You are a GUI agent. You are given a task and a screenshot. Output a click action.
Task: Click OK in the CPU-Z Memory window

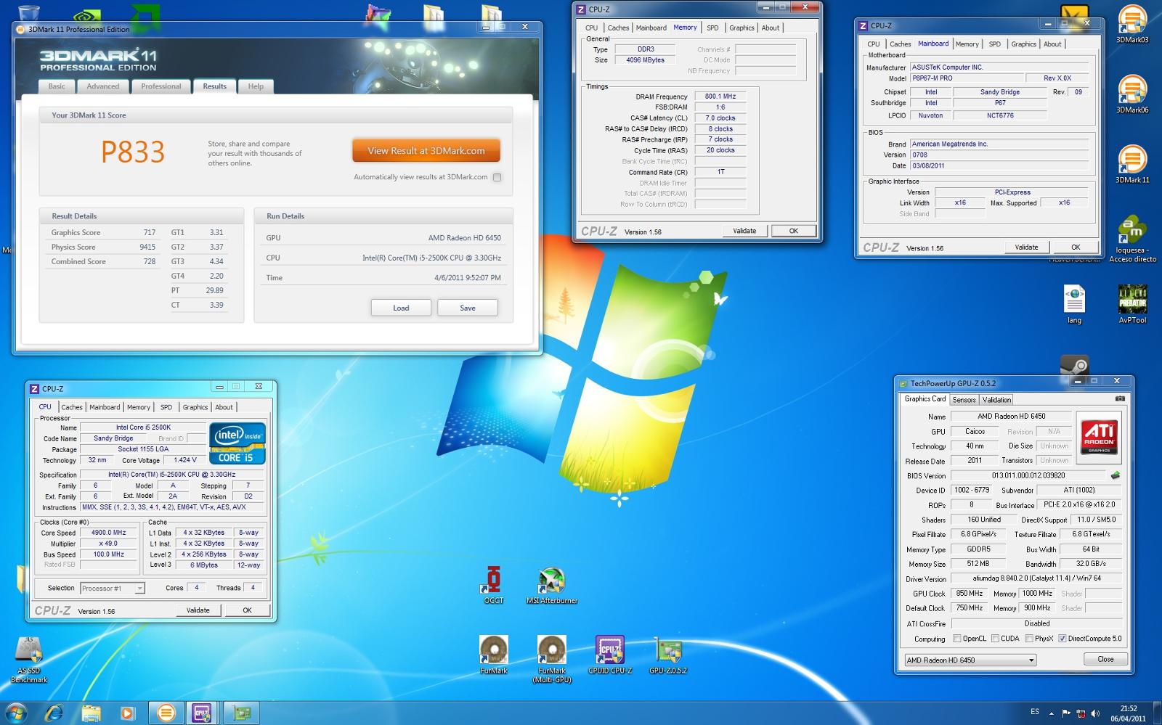(x=793, y=231)
